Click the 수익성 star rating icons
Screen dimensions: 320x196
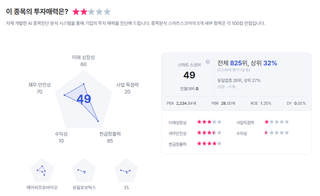click(277, 133)
